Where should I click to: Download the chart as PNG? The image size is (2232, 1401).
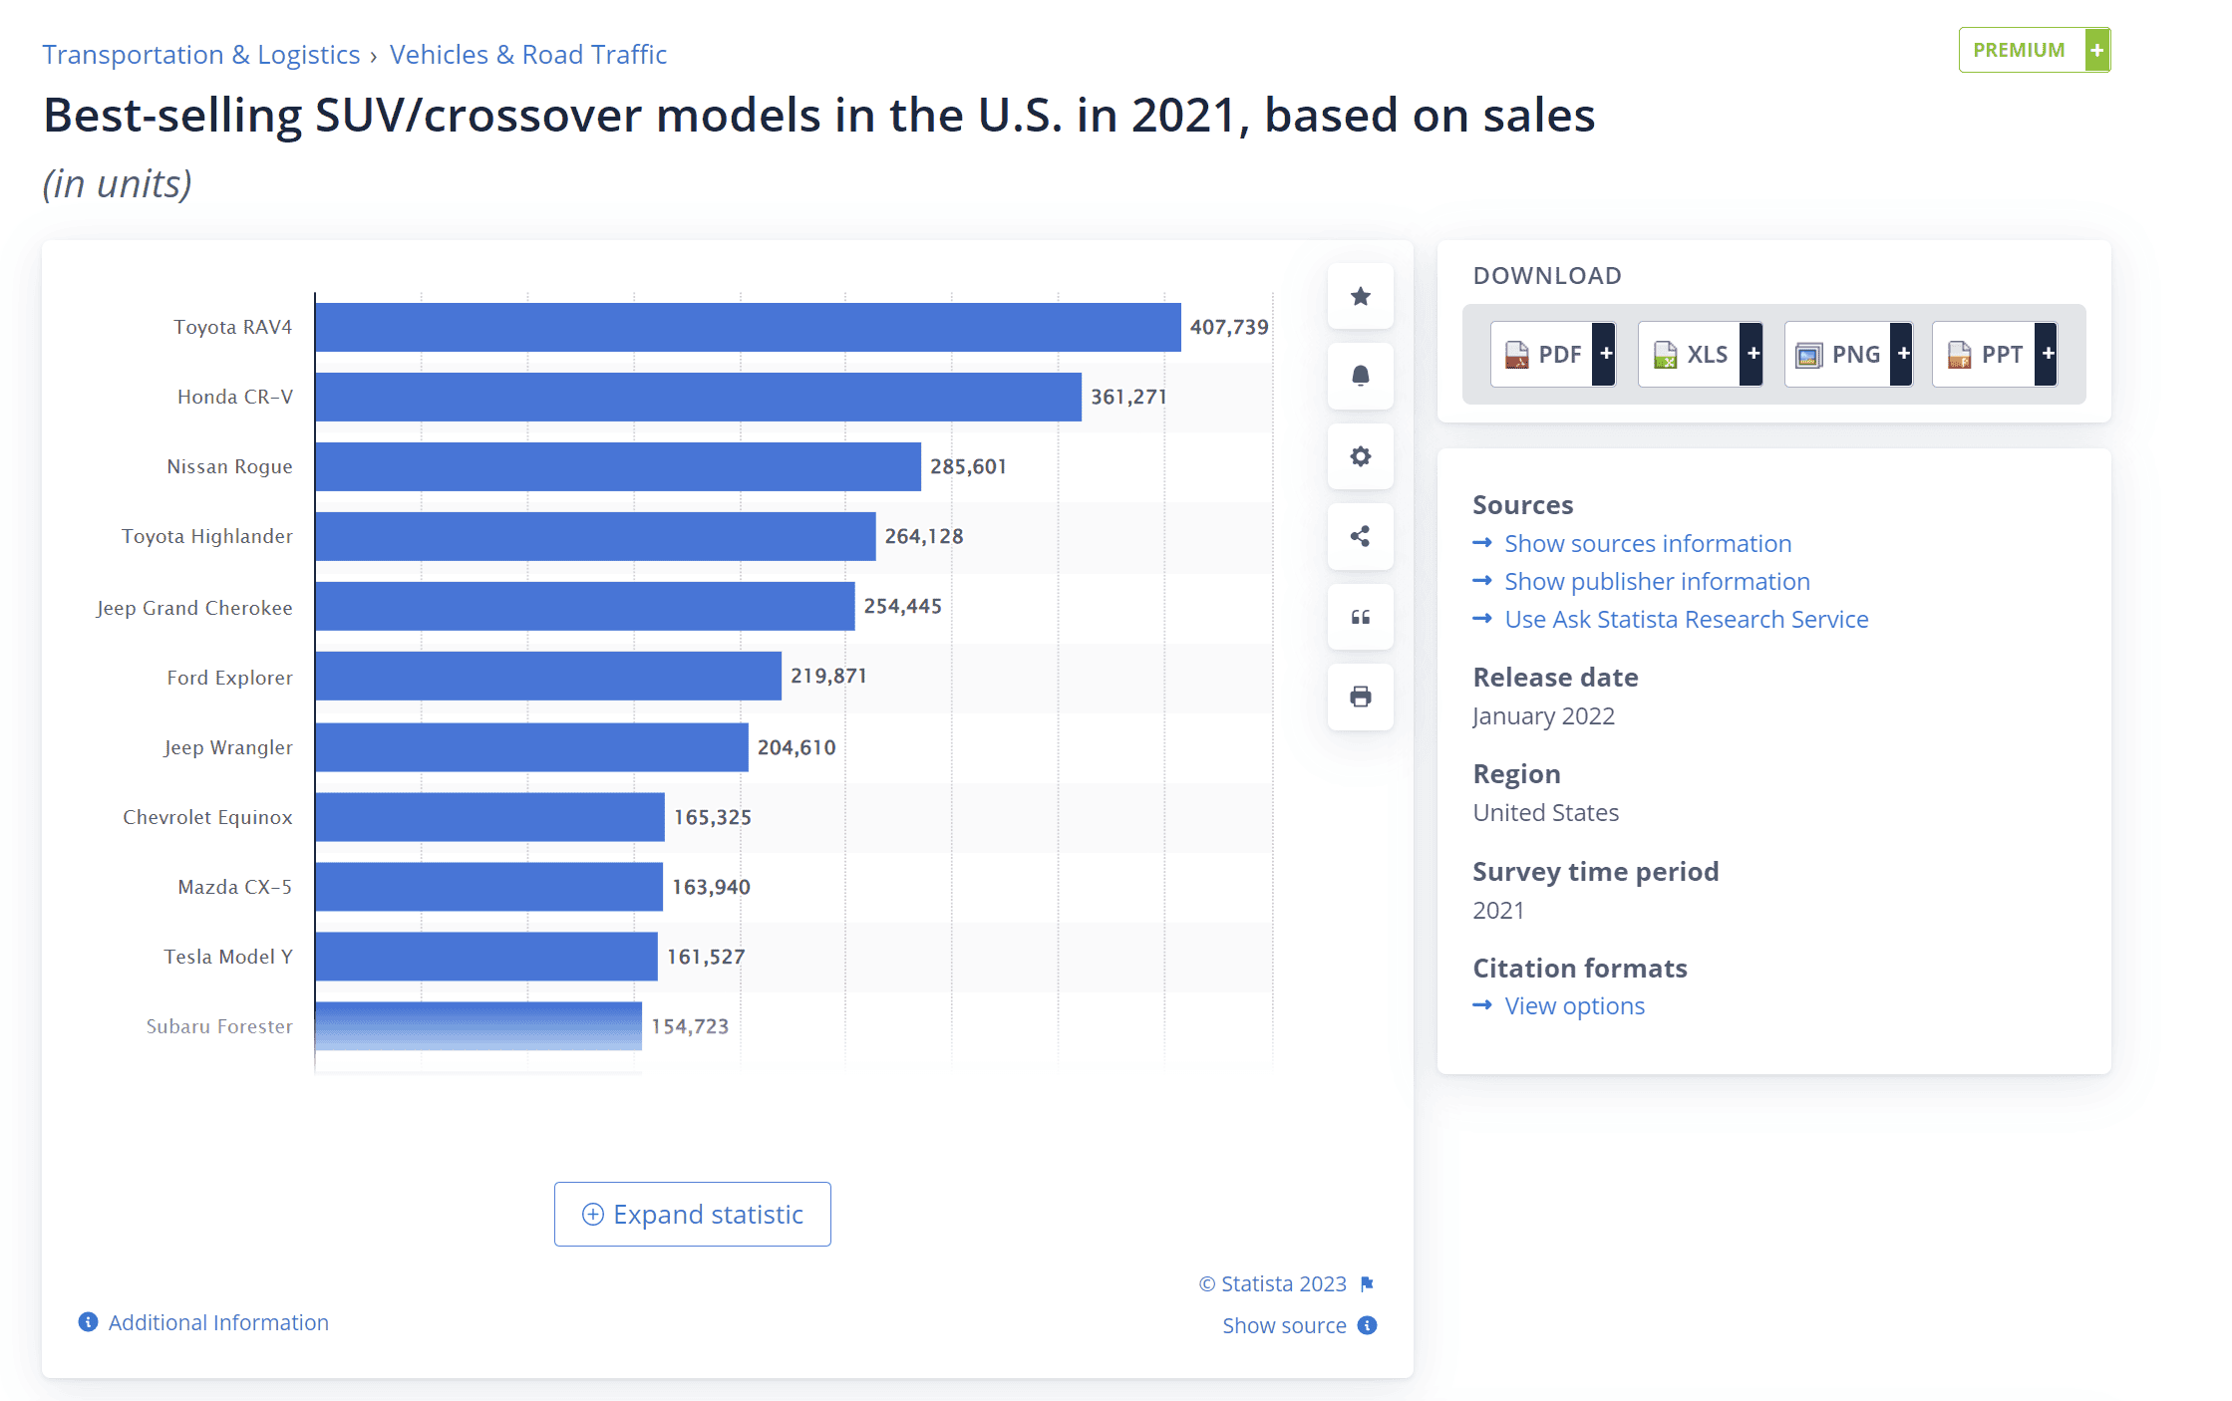(x=1847, y=354)
